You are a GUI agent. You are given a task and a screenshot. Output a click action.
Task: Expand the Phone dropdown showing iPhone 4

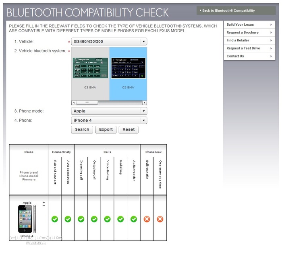pyautogui.click(x=109, y=121)
